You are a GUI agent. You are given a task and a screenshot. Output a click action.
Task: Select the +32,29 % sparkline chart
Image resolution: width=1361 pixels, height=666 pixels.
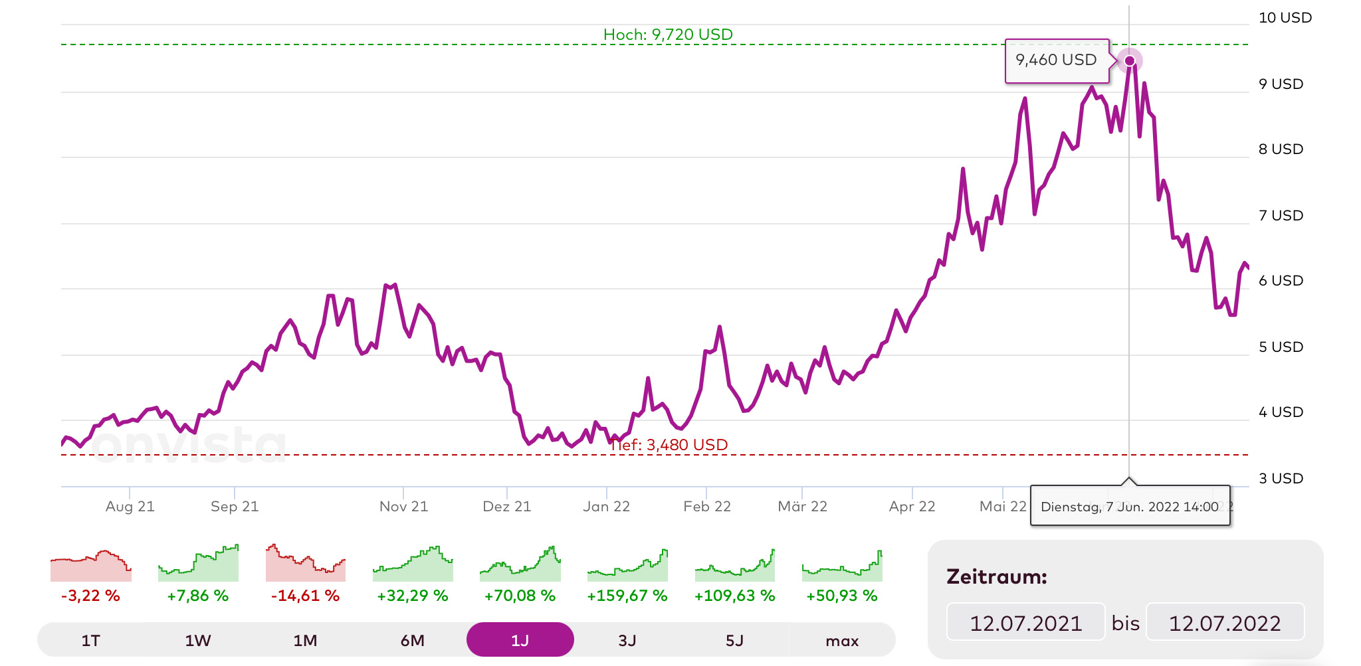click(x=413, y=564)
